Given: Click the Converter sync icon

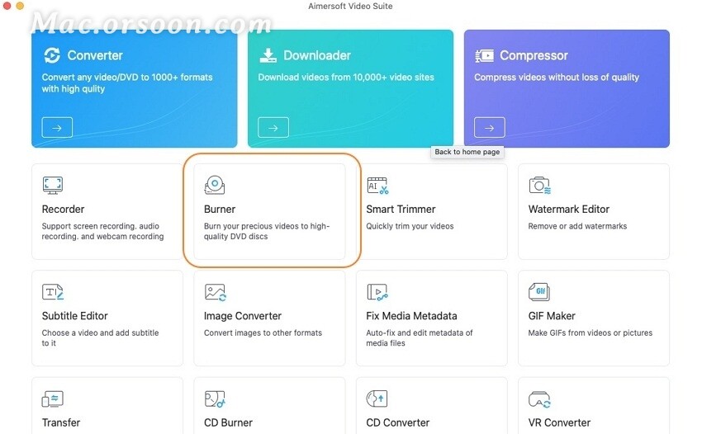Looking at the screenshot, I should 52,55.
